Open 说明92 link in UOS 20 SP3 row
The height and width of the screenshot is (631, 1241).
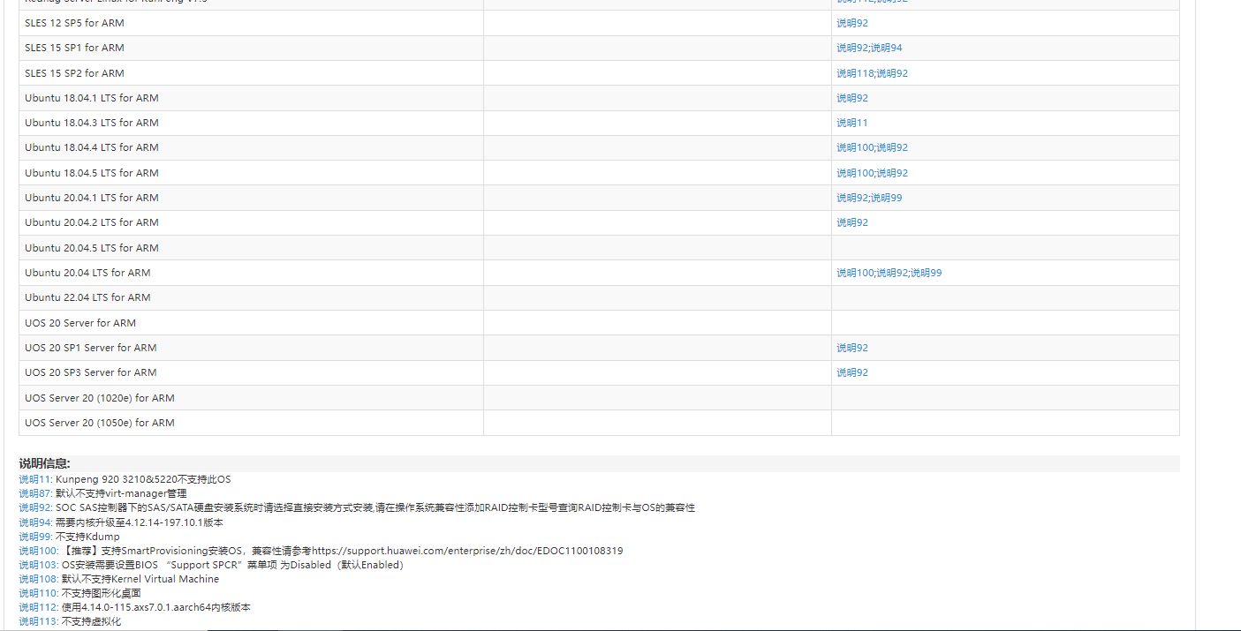pyautogui.click(x=852, y=372)
